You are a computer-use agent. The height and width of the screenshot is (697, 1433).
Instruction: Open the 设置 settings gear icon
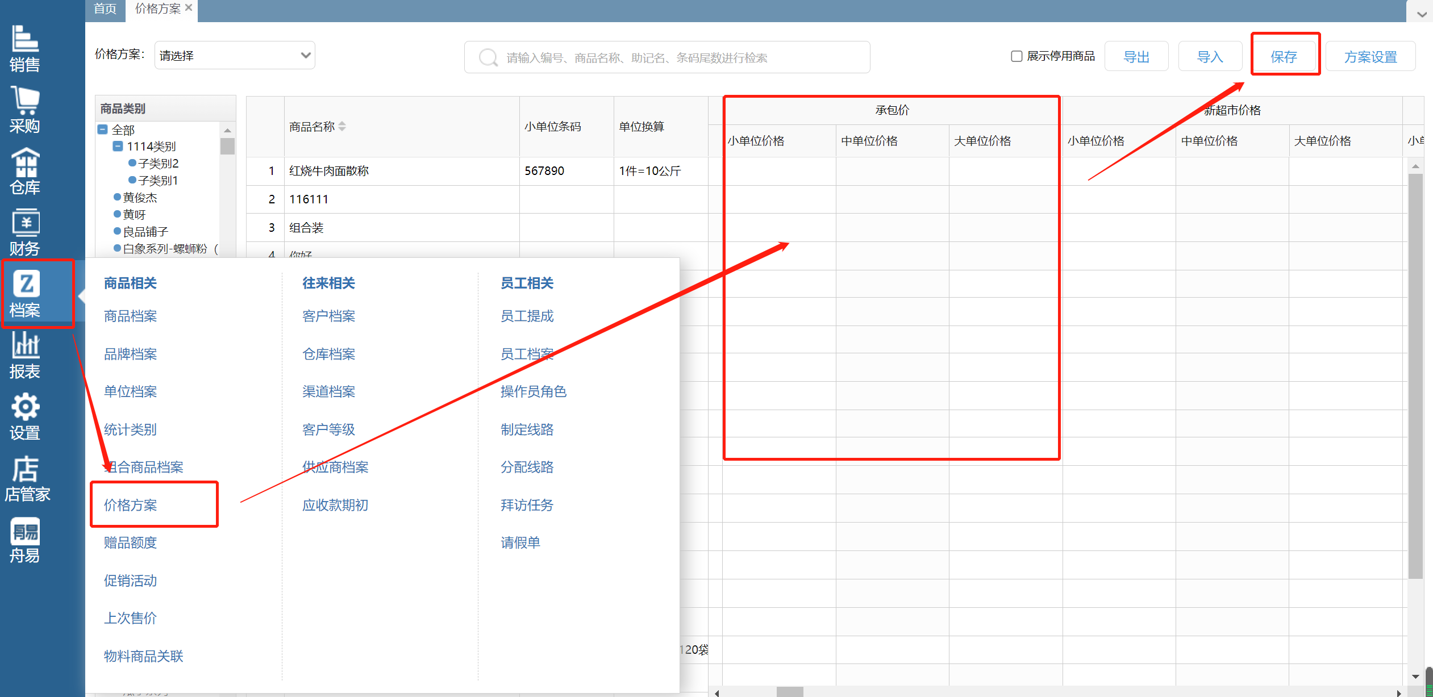coord(24,417)
